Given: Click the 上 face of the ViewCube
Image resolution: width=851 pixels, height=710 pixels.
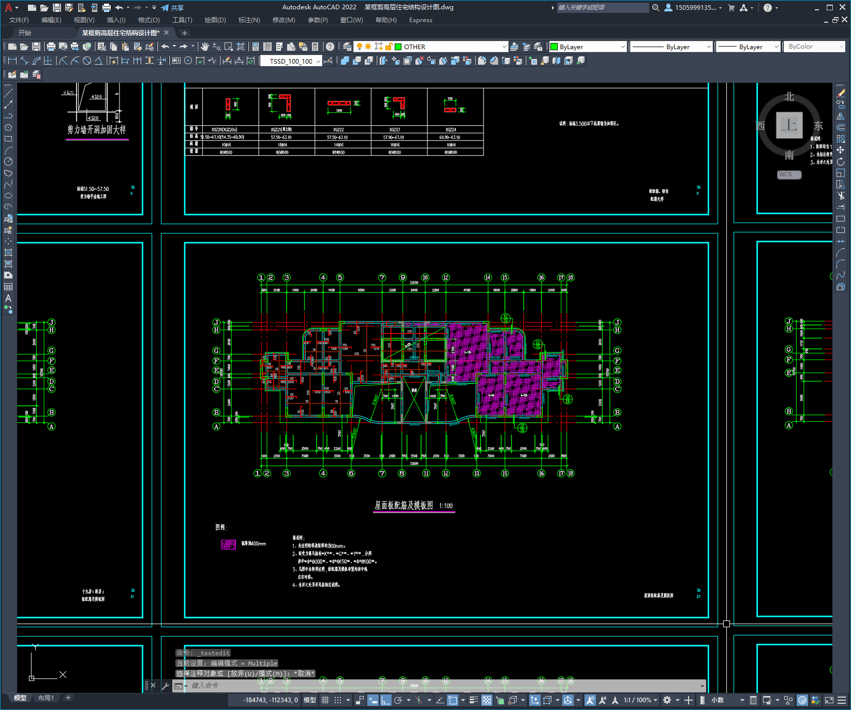Looking at the screenshot, I should pos(789,125).
